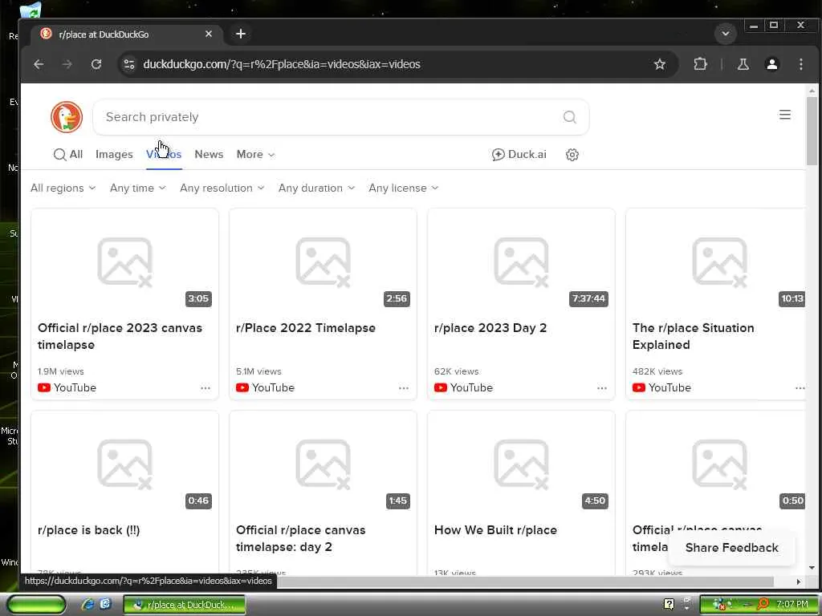The height and width of the screenshot is (616, 822).
Task: Open Any duration filter dropdown
Action: click(316, 188)
